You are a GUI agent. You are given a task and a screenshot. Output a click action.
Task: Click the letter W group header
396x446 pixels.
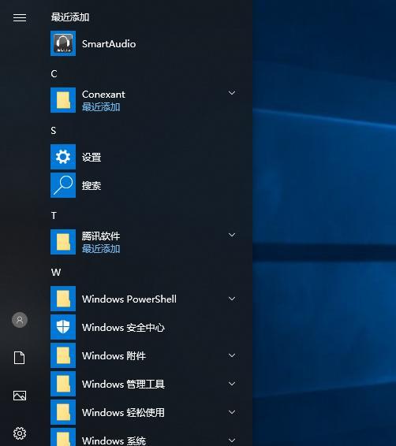point(56,273)
